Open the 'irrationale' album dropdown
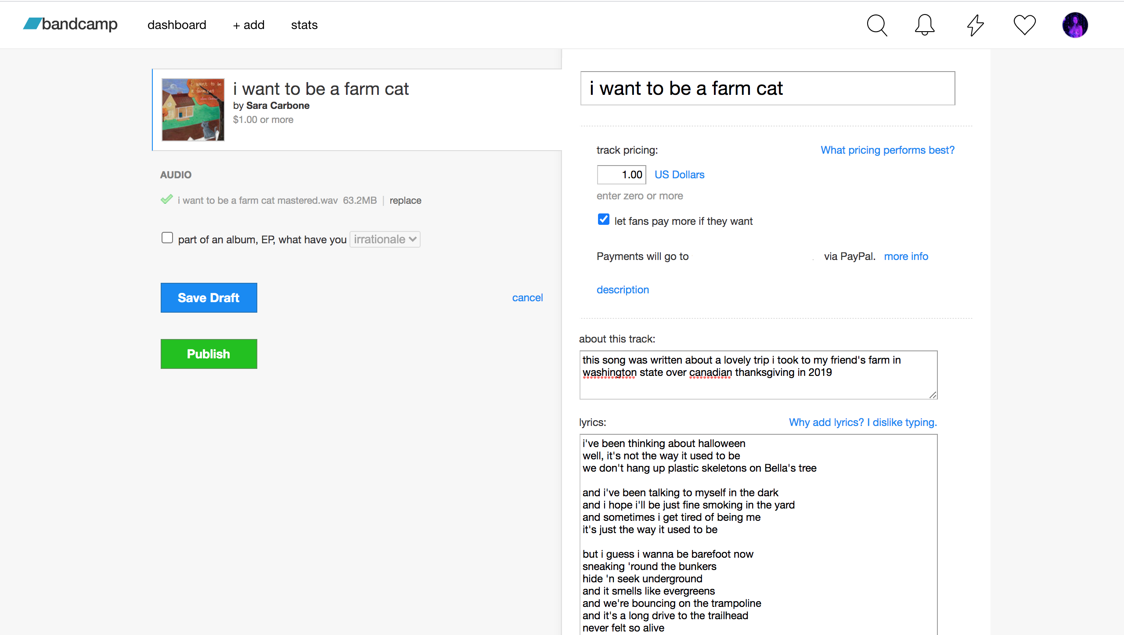The image size is (1124, 635). pyautogui.click(x=385, y=239)
